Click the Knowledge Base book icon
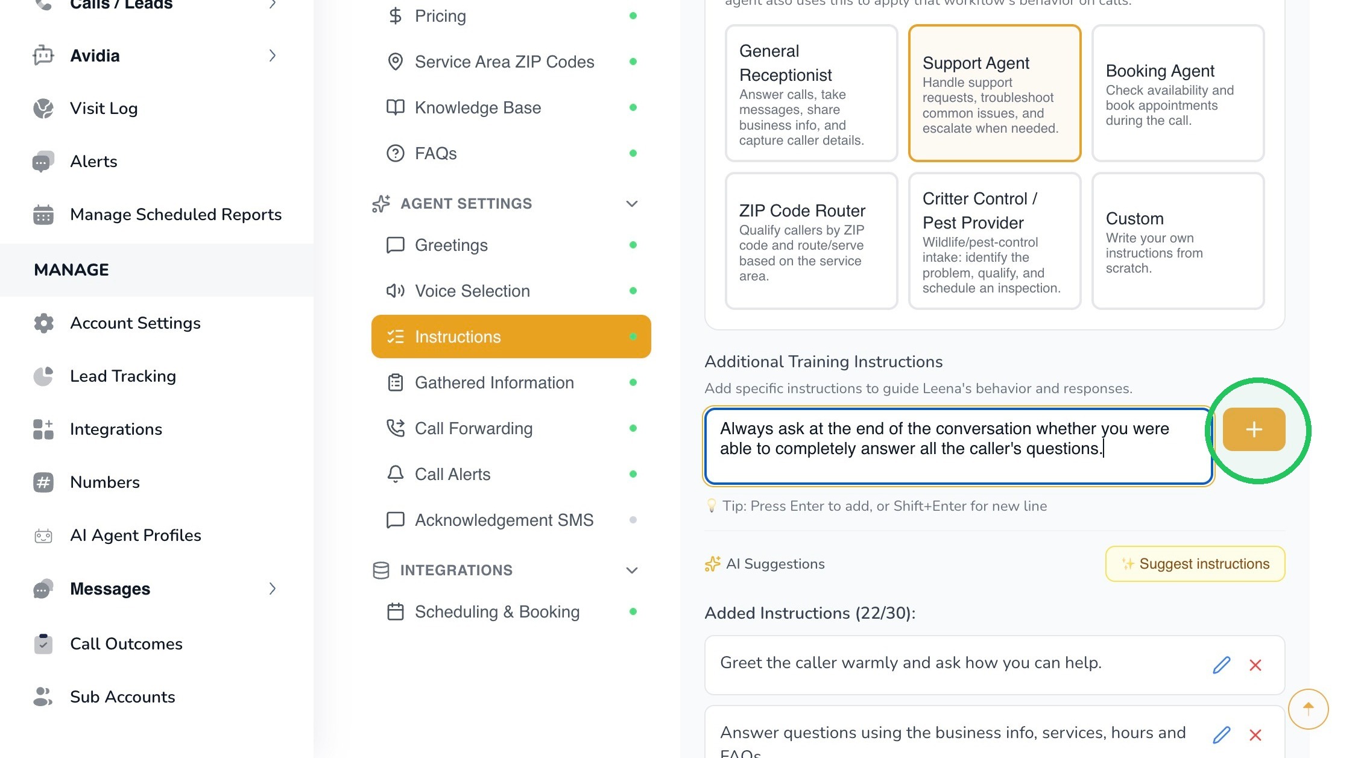The image size is (1358, 758). (395, 107)
